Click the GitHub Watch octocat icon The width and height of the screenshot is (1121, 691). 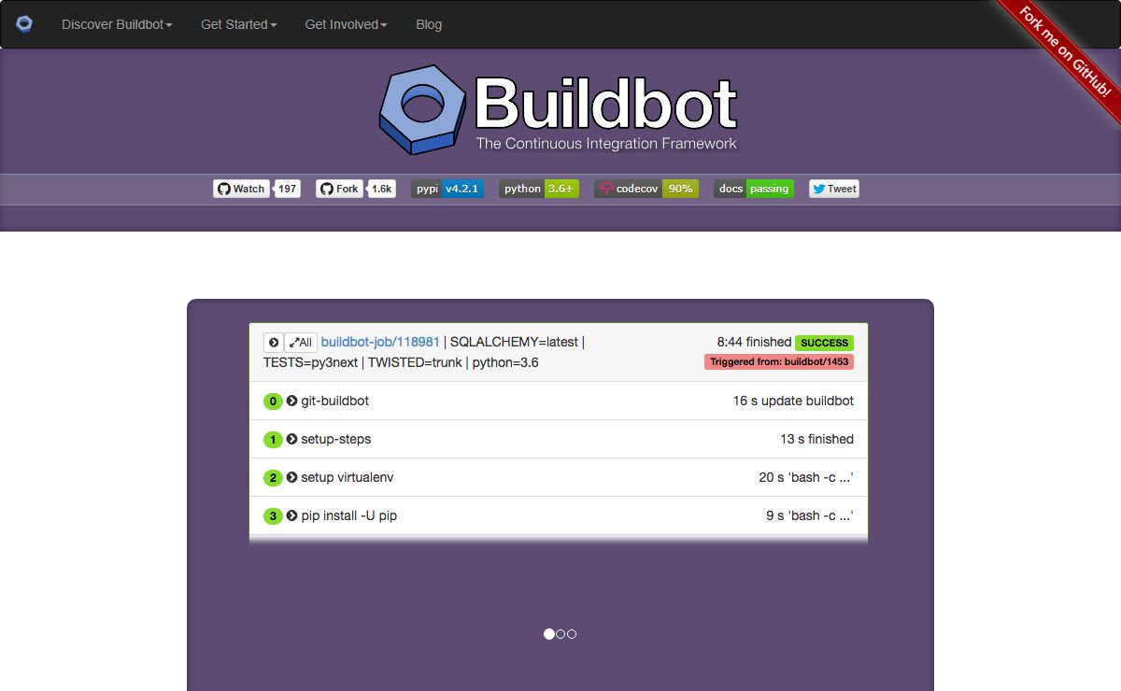[225, 189]
